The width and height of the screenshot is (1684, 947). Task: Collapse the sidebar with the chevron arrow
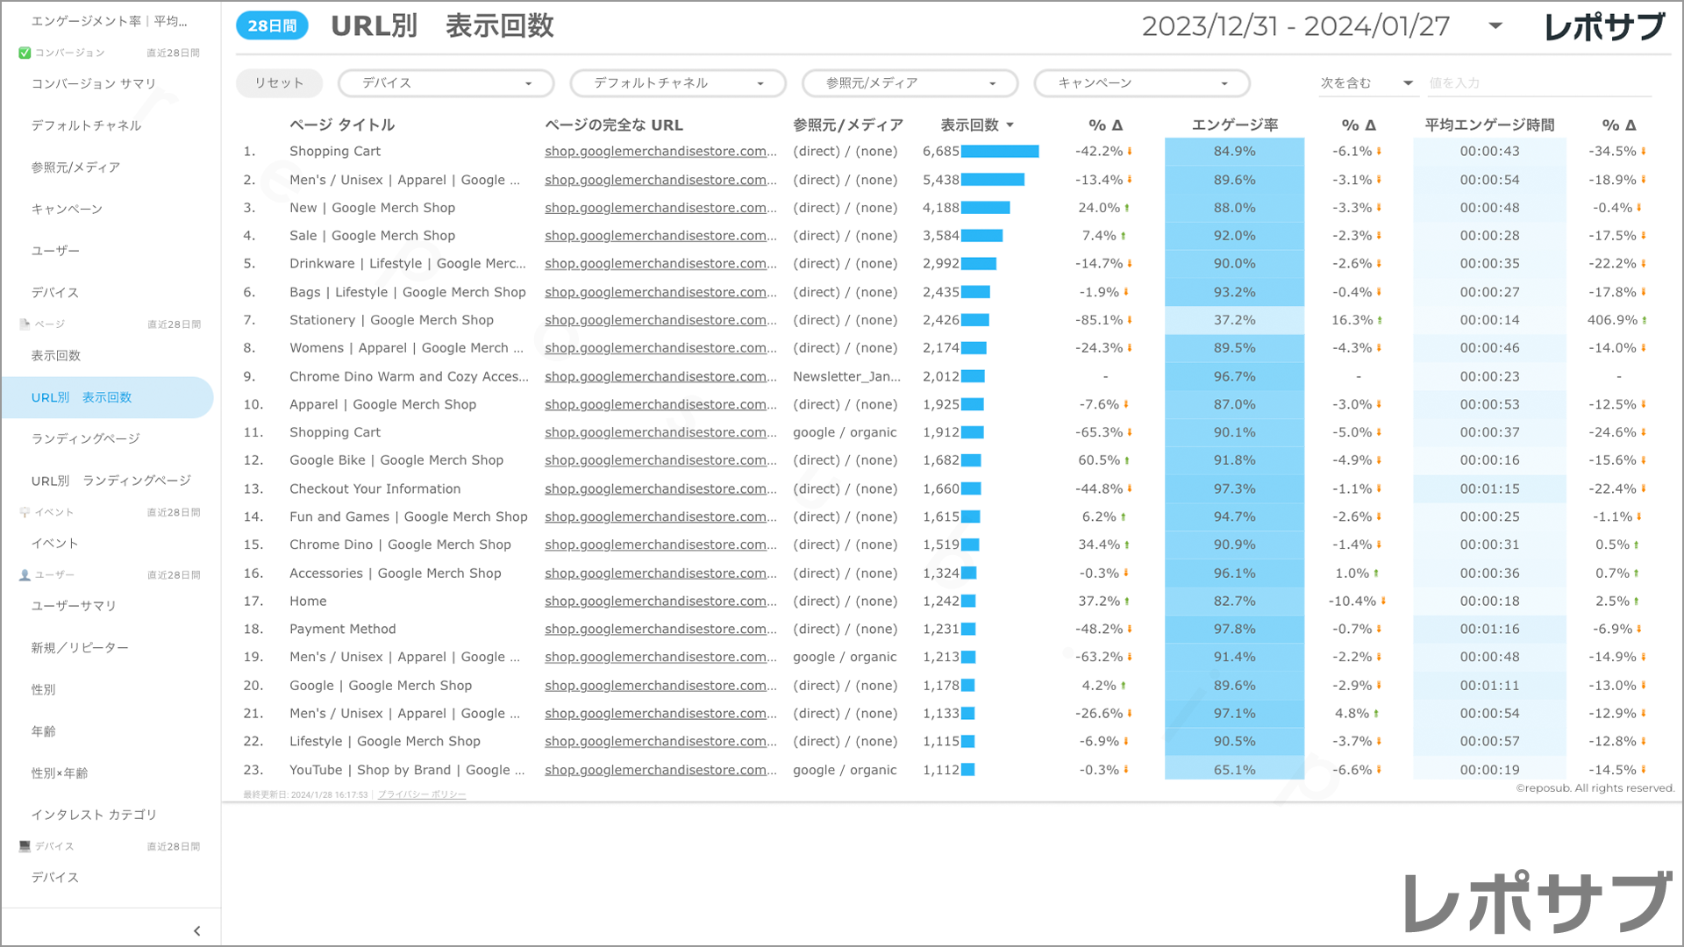196,930
